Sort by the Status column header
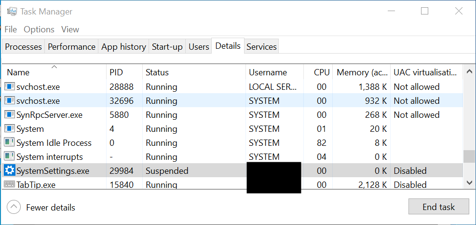 pyautogui.click(x=194, y=72)
